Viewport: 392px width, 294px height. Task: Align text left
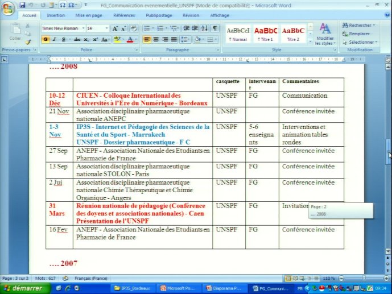[147, 39]
